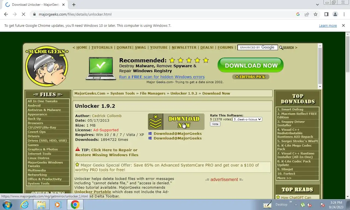350x210 pixels.
Task: Bookmark this page with the star icon
Action: tap(316, 14)
